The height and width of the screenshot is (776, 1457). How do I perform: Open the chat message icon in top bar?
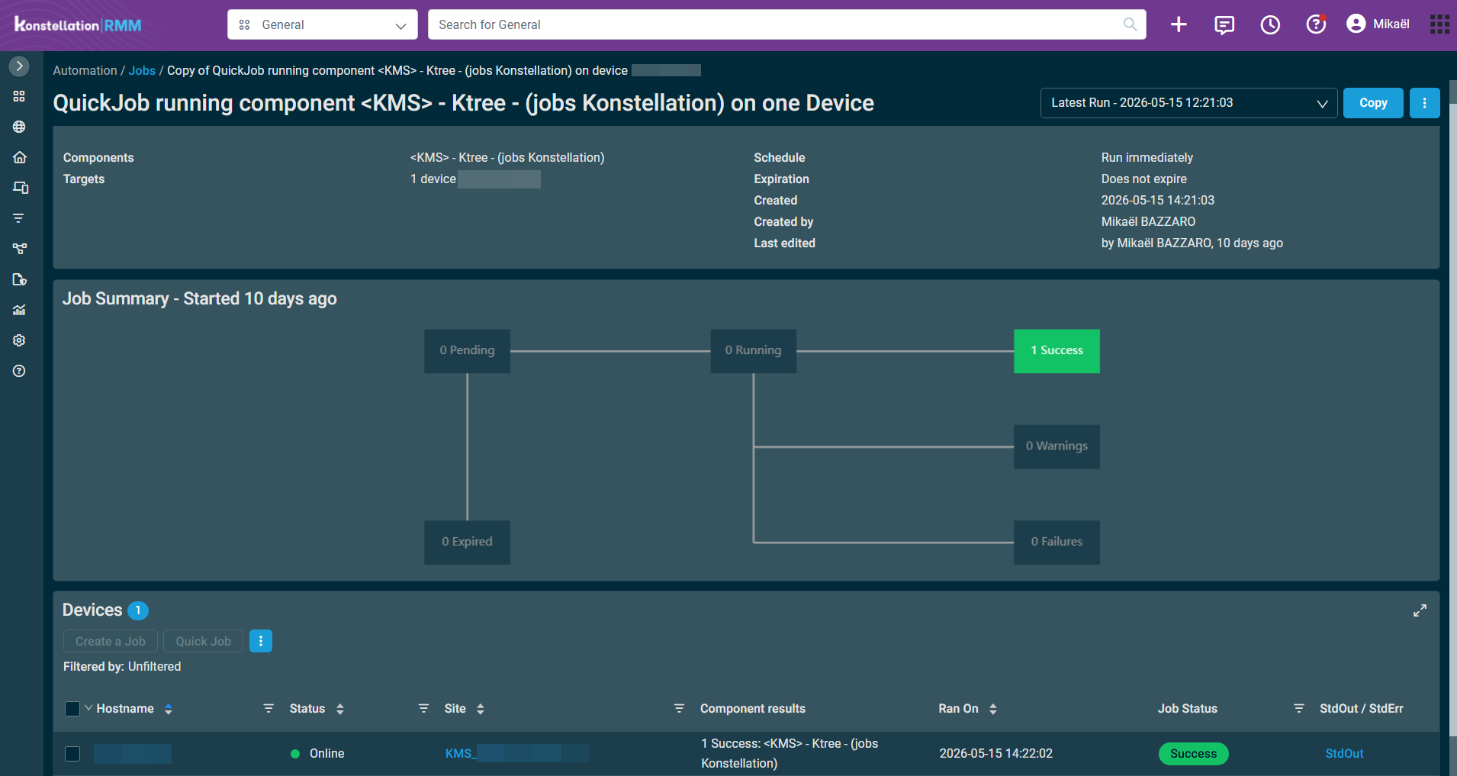(1224, 24)
